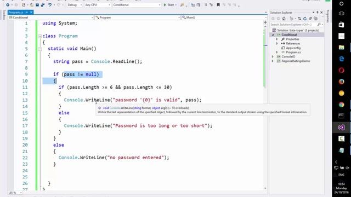Collapse the Conditional project node
Image resolution: width=351 pixels, height=197 pixels.
click(273, 35)
